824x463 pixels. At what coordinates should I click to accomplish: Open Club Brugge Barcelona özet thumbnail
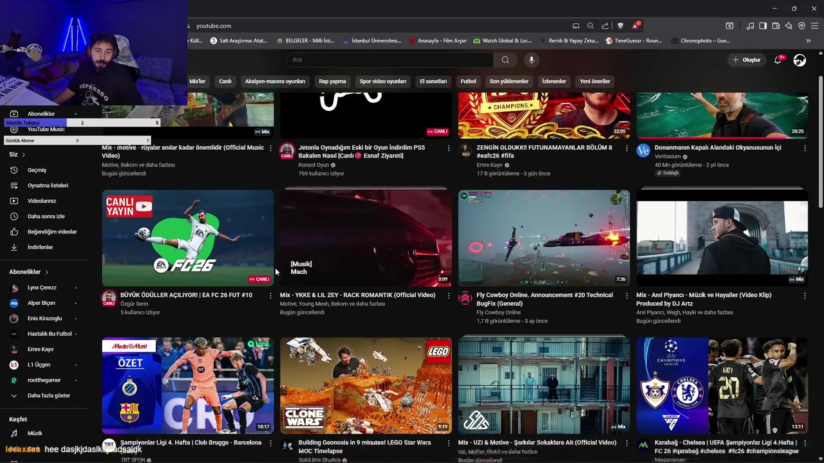pyautogui.click(x=188, y=385)
